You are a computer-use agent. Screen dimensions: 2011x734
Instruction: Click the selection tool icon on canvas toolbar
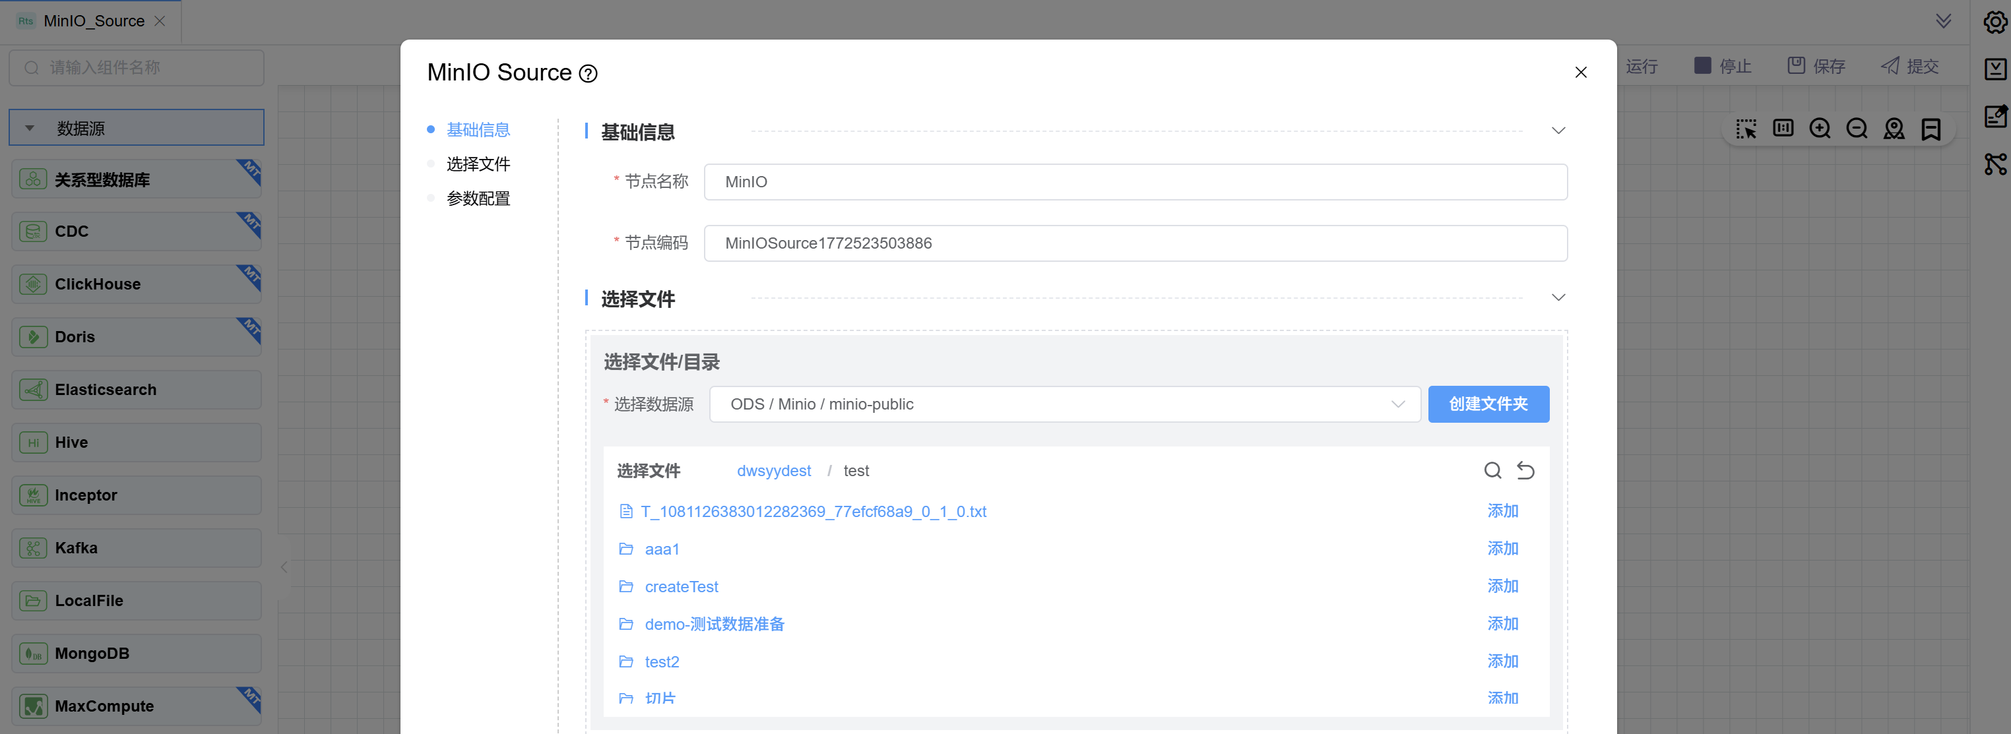pos(1746,129)
